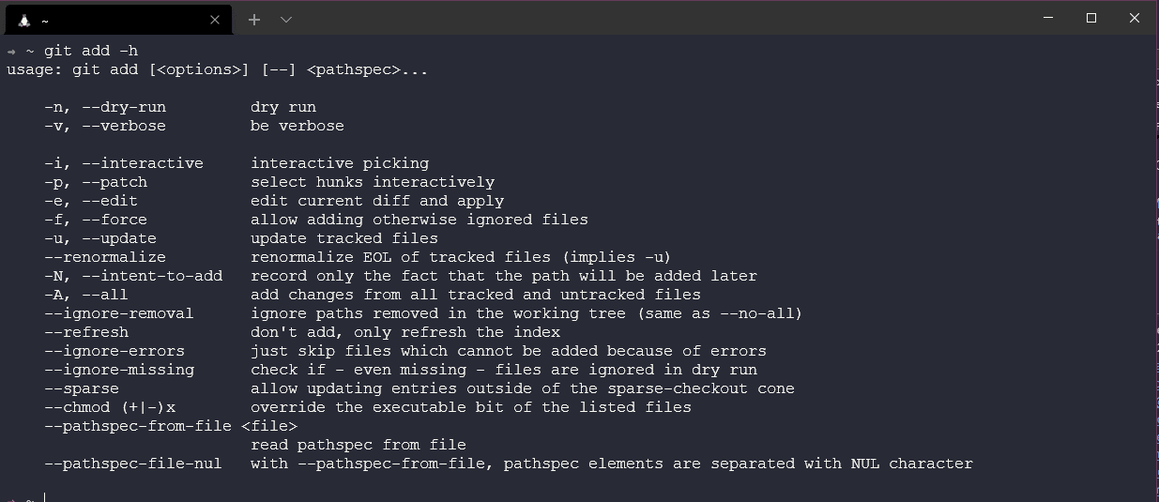Maximize the terminal window
The image size is (1159, 502).
pyautogui.click(x=1091, y=18)
